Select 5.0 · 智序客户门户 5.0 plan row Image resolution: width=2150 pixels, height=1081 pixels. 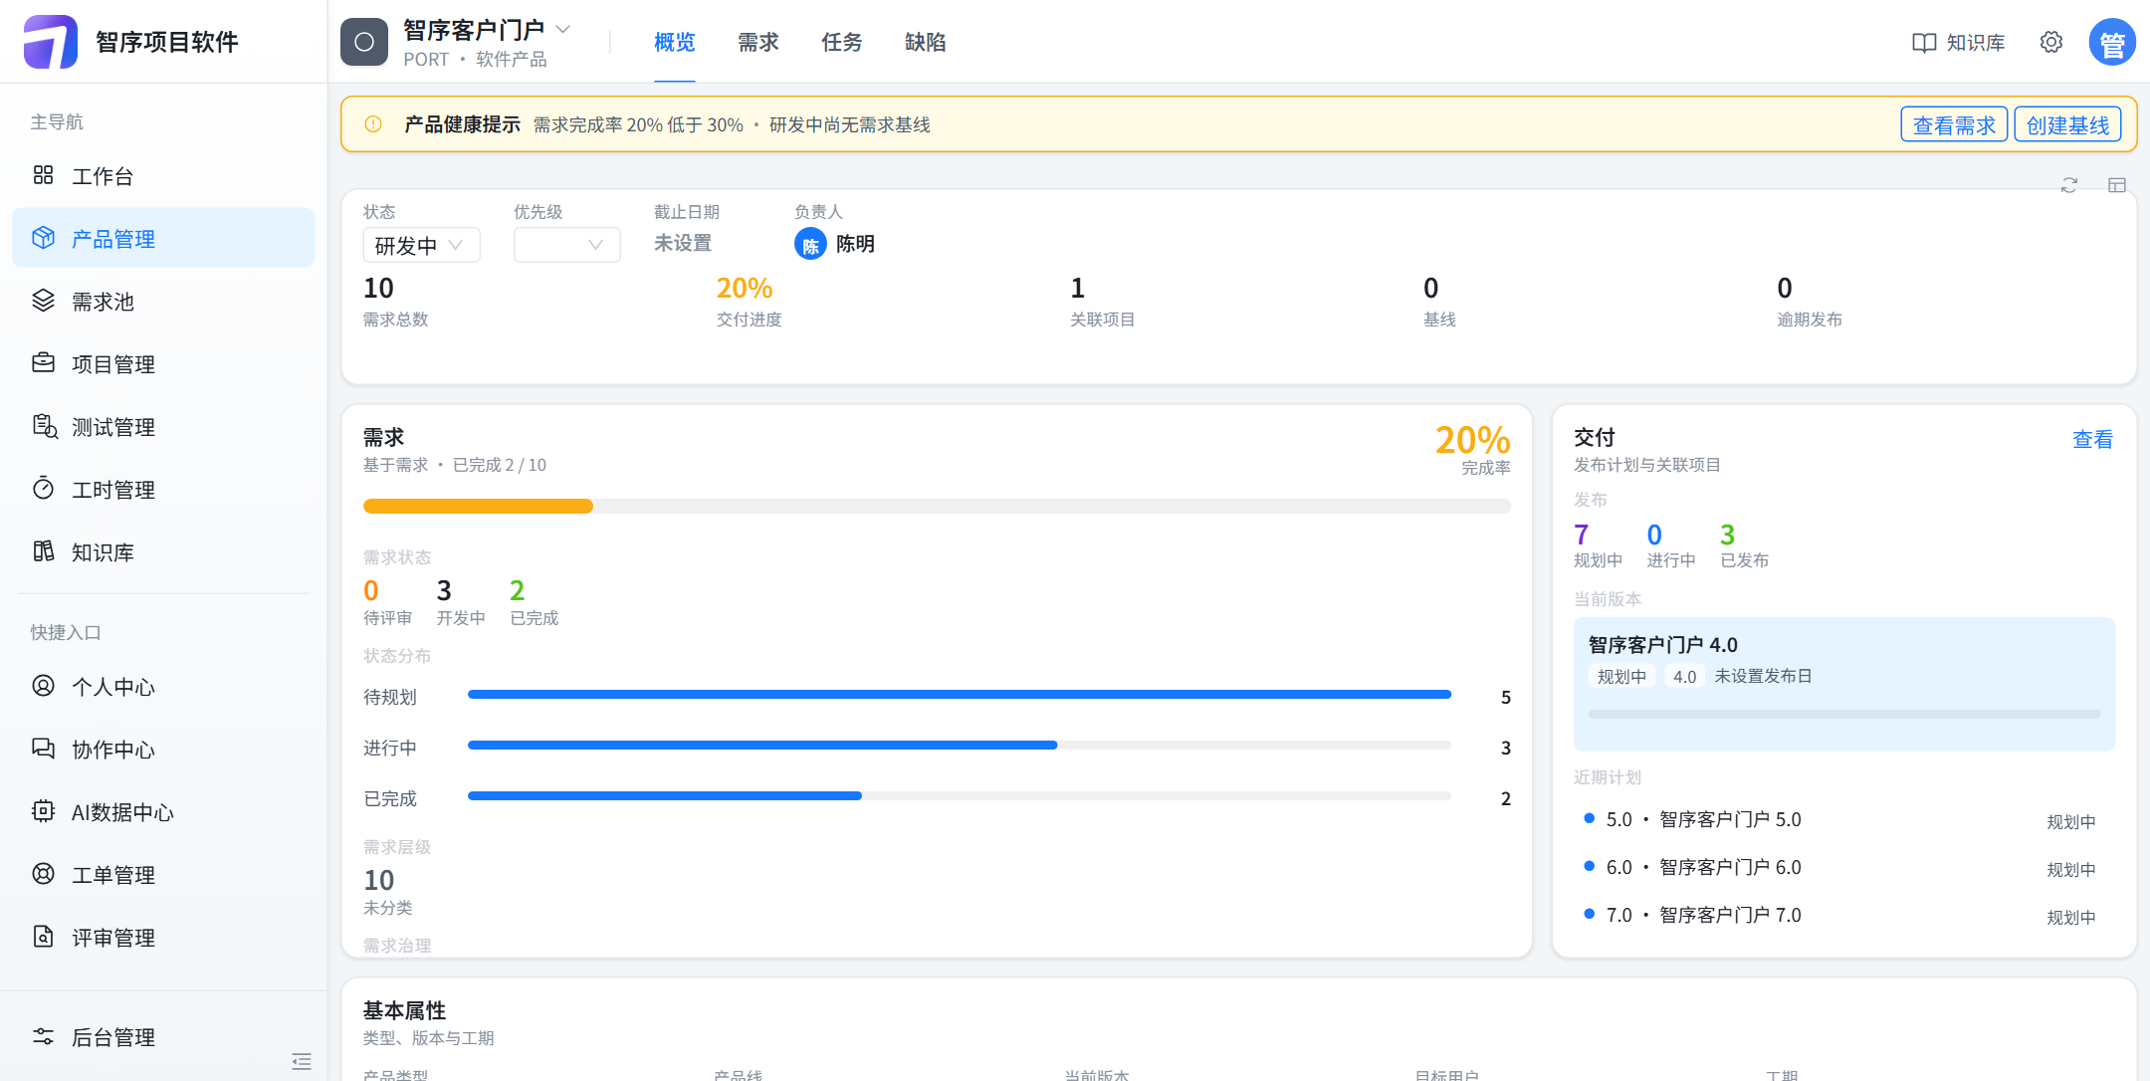click(x=1843, y=820)
